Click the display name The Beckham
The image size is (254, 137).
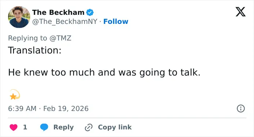coord(58,12)
